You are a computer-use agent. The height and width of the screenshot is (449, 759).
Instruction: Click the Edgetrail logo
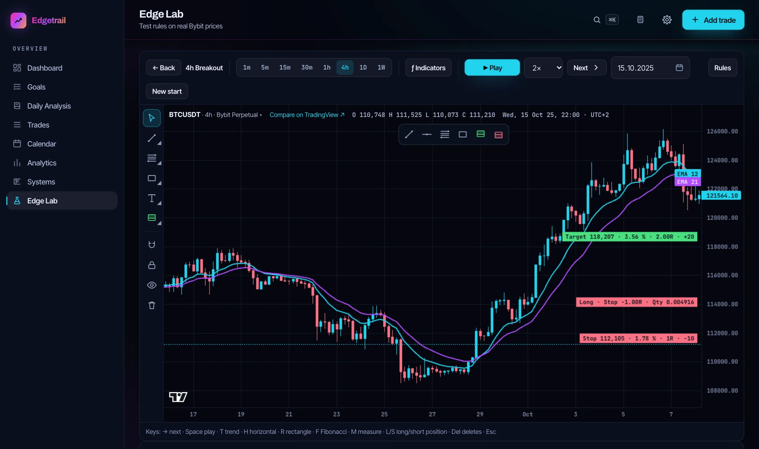38,20
